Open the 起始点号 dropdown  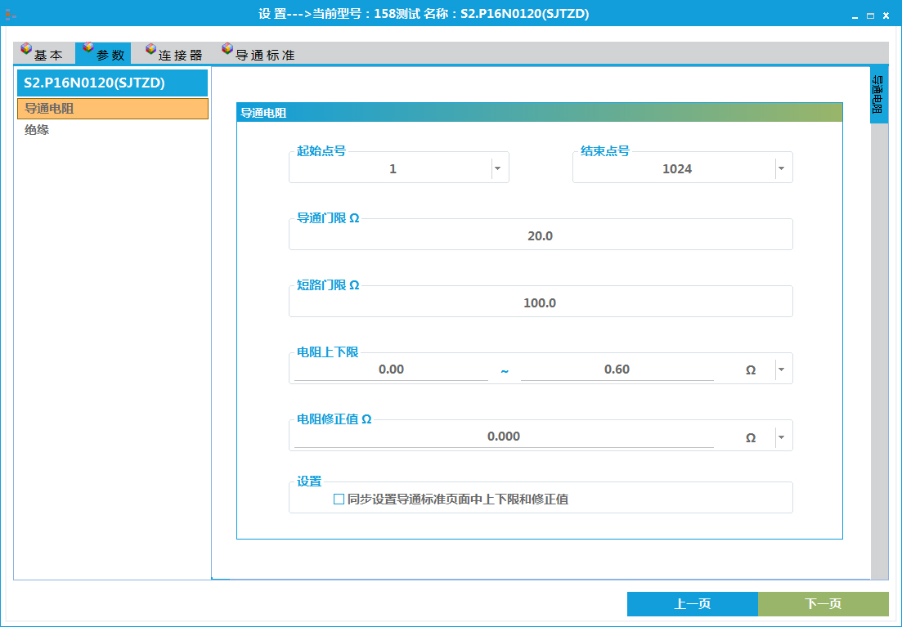(497, 167)
